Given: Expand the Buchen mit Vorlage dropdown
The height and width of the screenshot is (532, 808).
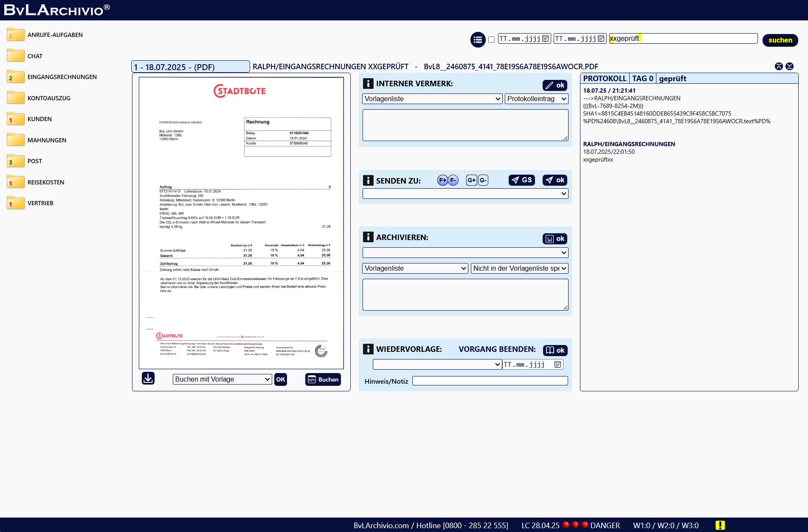Looking at the screenshot, I should [222, 379].
